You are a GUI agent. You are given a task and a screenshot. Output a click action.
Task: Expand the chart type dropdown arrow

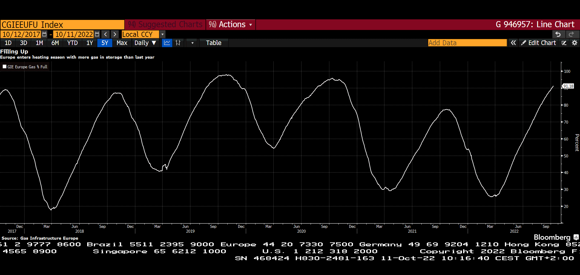[192, 43]
